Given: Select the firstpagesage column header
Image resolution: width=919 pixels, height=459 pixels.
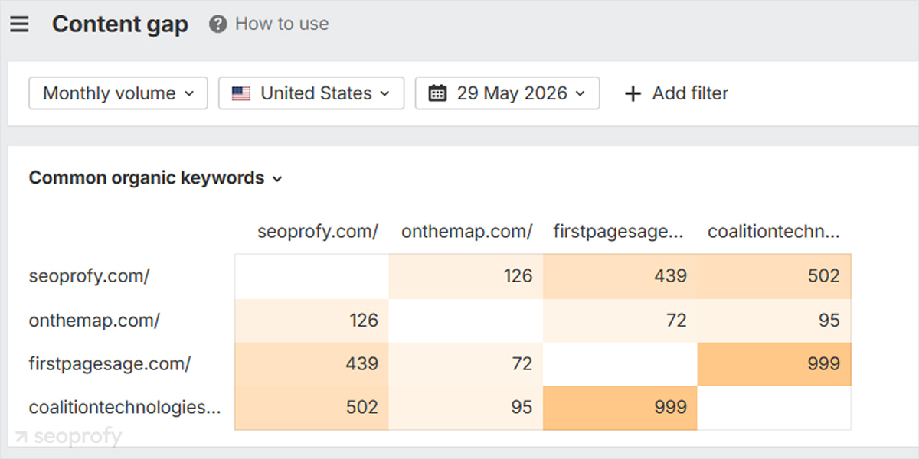Looking at the screenshot, I should (x=620, y=232).
